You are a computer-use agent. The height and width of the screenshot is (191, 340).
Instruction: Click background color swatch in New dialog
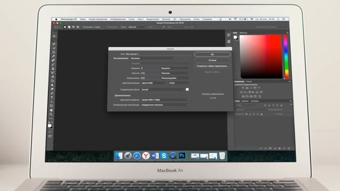point(187,90)
